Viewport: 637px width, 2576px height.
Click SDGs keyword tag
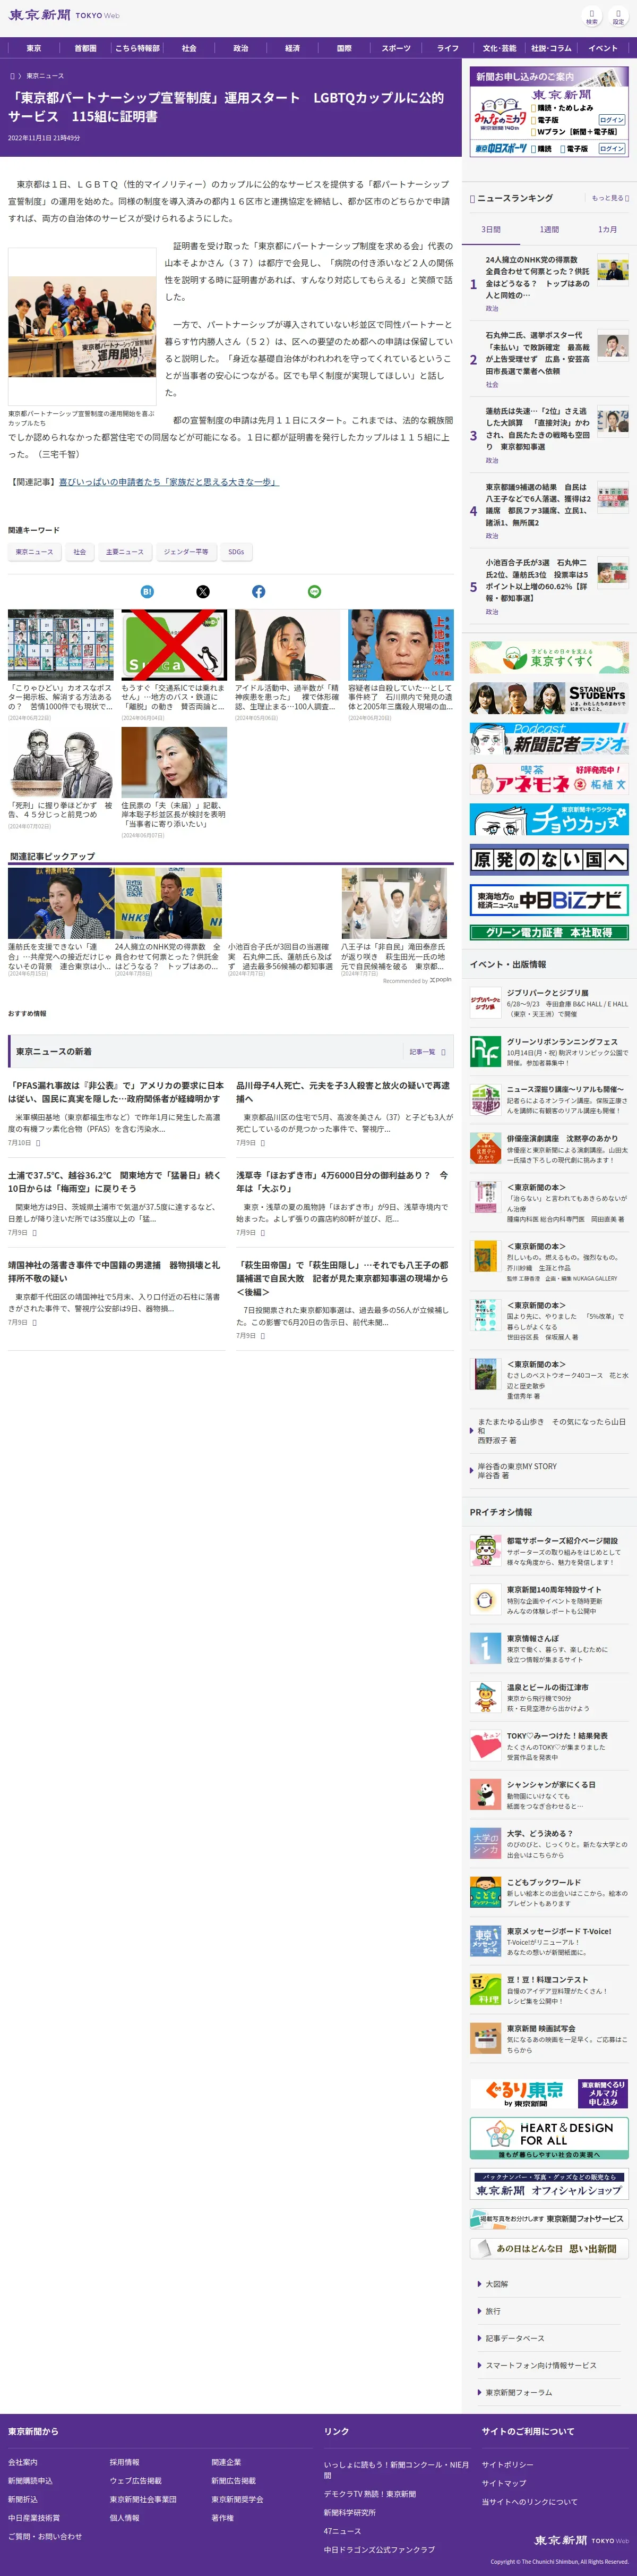[236, 552]
